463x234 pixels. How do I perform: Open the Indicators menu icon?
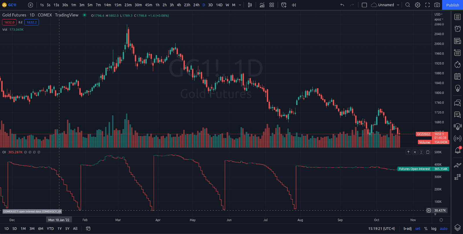pyautogui.click(x=262, y=5)
